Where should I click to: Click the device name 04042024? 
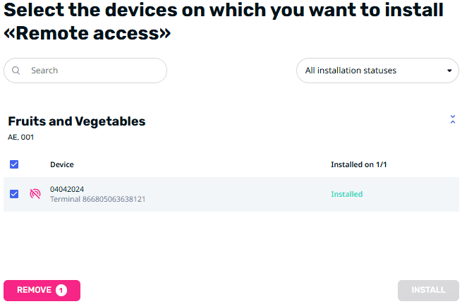67,189
